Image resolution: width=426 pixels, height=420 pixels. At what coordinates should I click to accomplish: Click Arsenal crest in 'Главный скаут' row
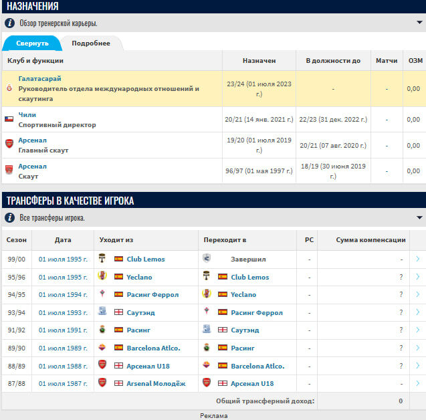point(9,144)
